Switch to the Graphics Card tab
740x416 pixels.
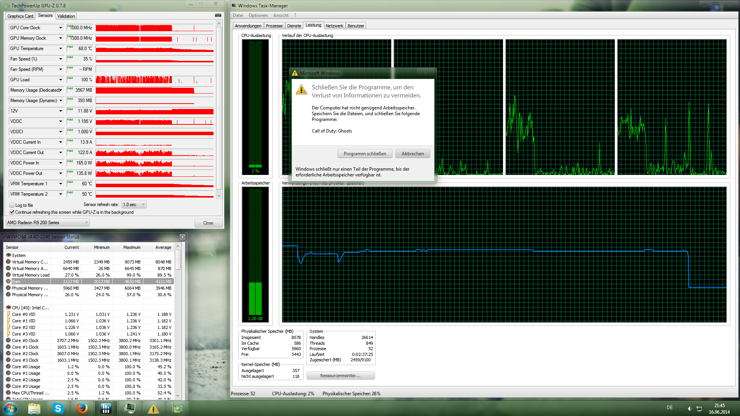(x=20, y=16)
